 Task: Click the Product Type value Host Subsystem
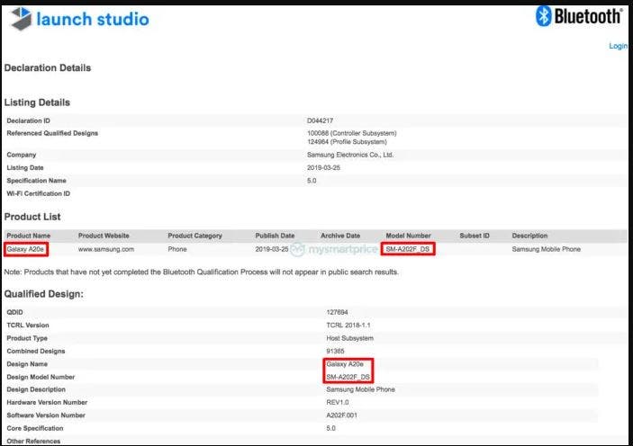click(349, 338)
